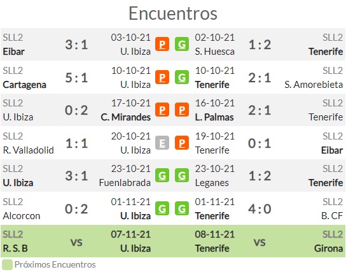This screenshot has width=346, height=272.
Task: Click the Encuentros heading
Action: 173,13
